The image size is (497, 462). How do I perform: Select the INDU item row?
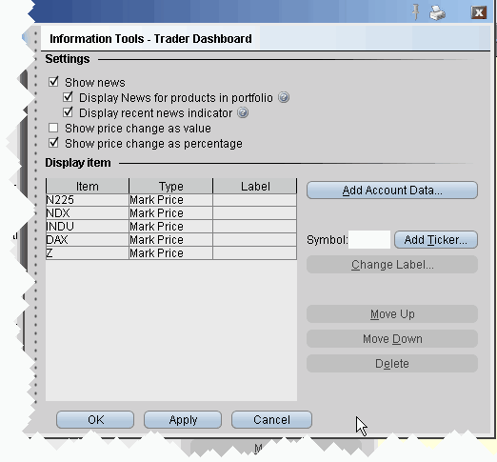pyautogui.click(x=171, y=227)
